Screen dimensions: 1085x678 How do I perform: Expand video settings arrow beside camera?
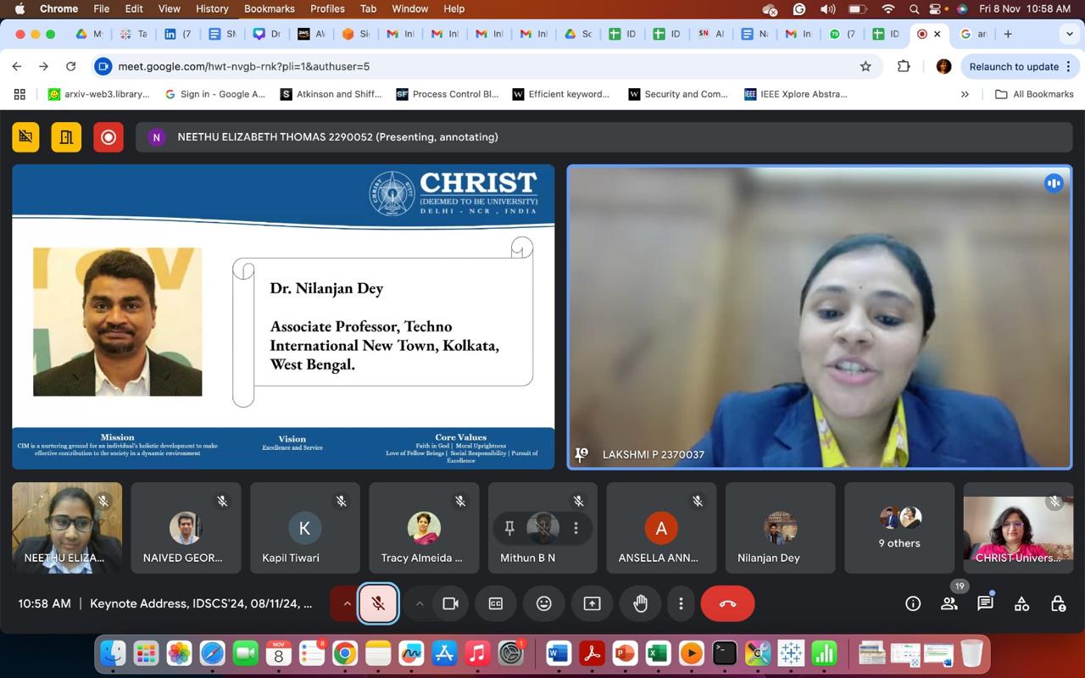419,603
